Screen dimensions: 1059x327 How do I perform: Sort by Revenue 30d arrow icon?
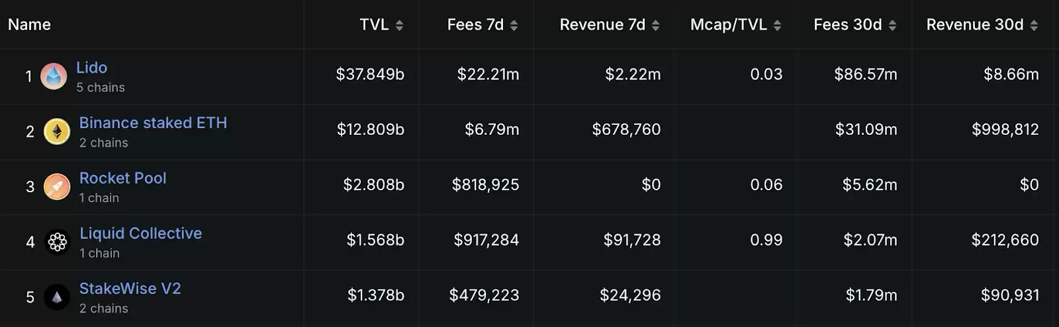[1034, 25]
